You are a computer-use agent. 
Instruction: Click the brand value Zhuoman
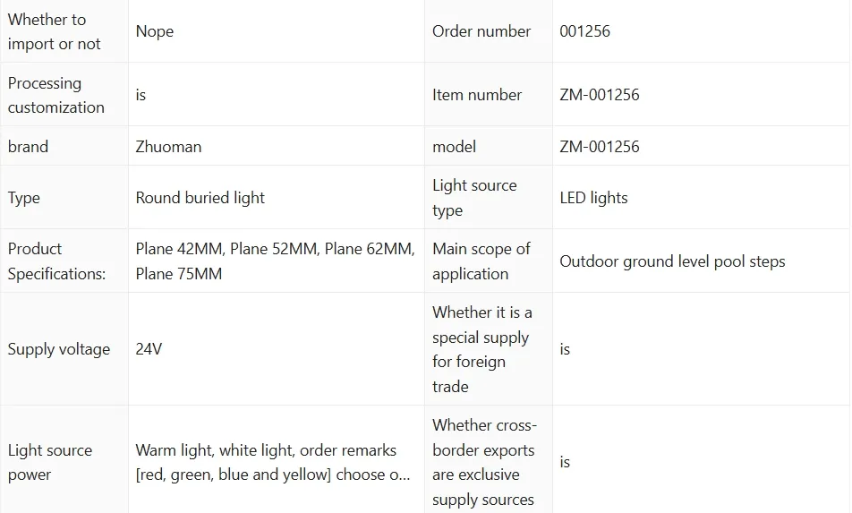tap(168, 147)
